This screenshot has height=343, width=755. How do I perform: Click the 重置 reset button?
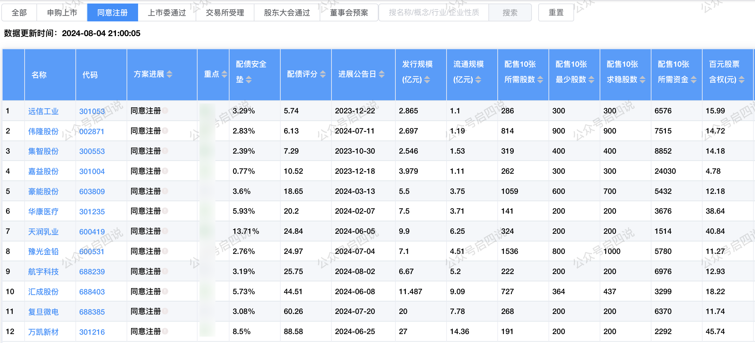click(556, 13)
